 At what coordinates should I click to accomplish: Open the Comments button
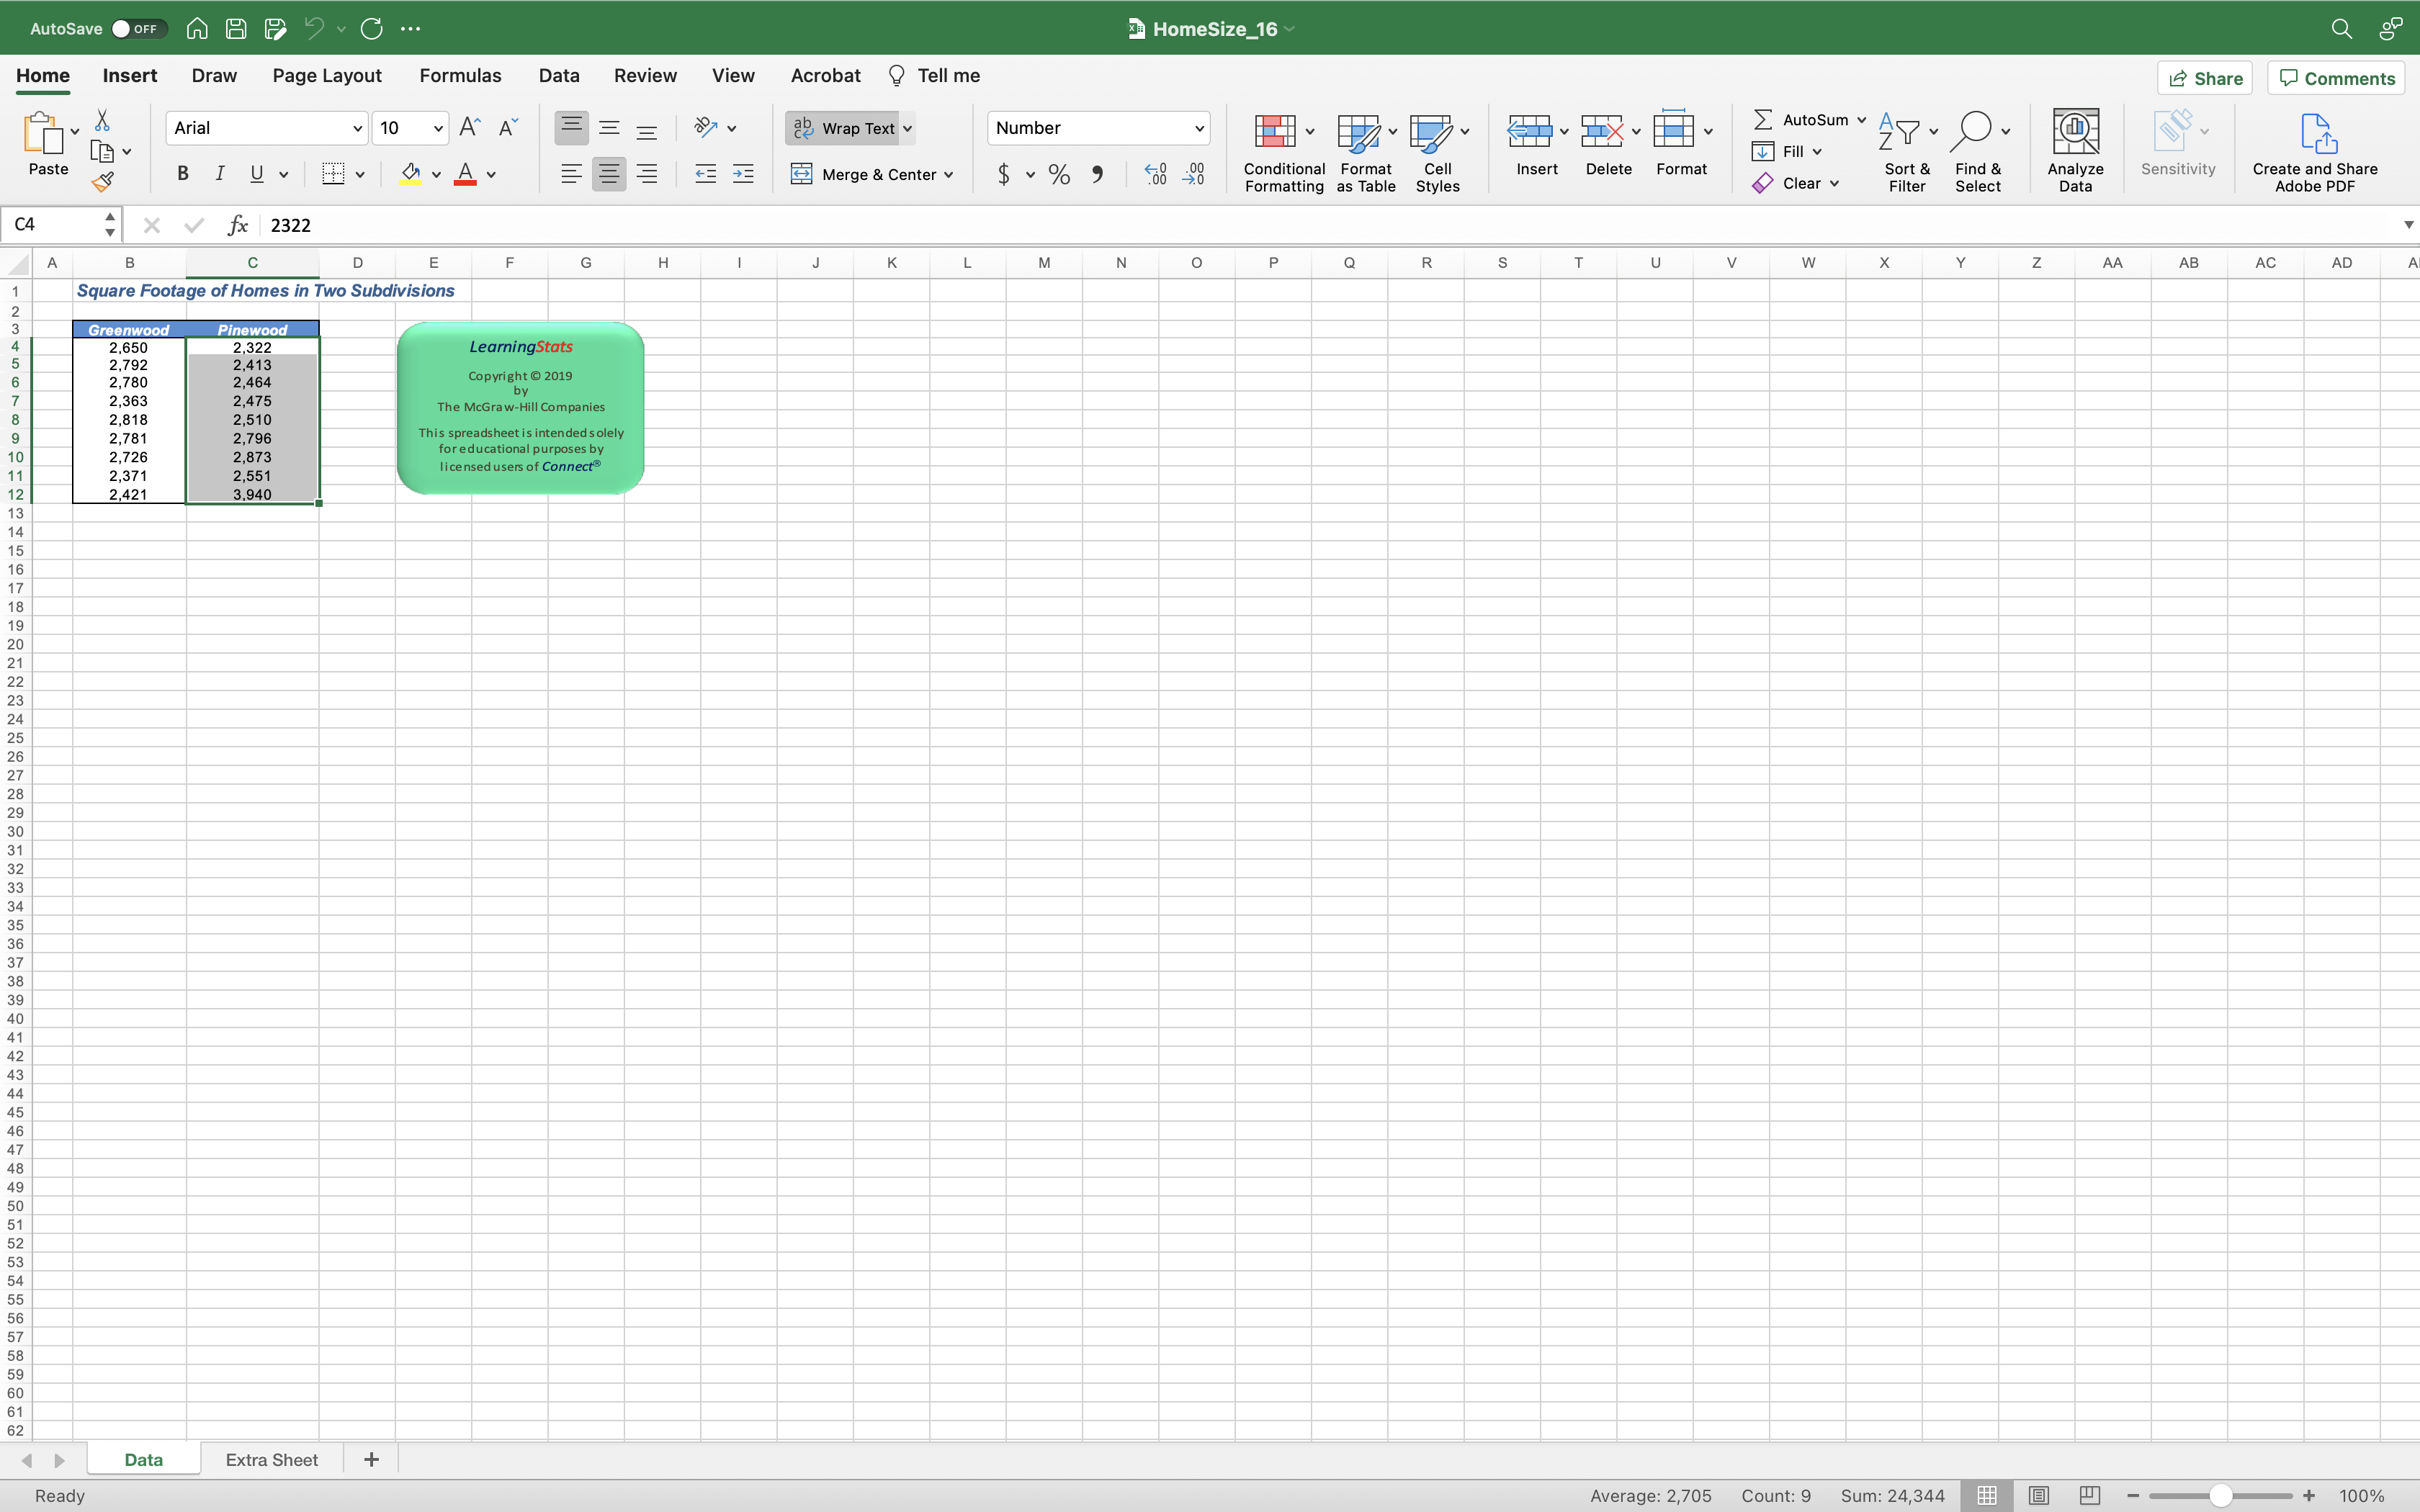tap(2336, 78)
